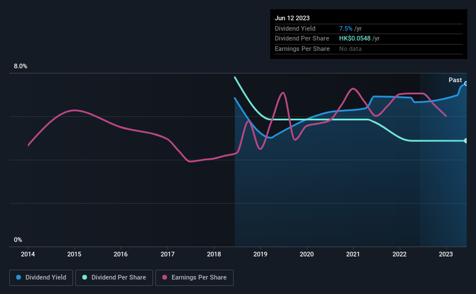This screenshot has width=476, height=294.
Task: Select the 2022 axis label
Action: click(399, 254)
